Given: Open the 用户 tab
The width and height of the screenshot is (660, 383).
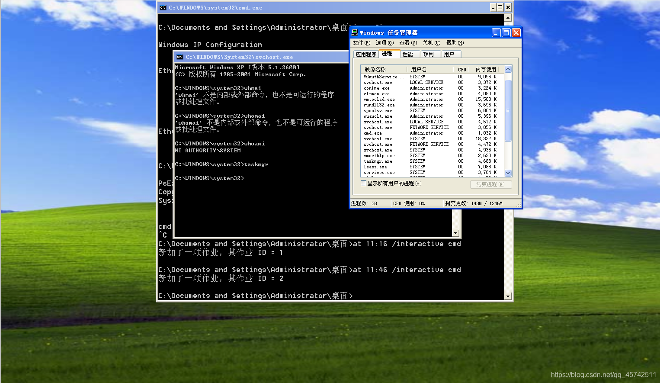Looking at the screenshot, I should pos(451,54).
